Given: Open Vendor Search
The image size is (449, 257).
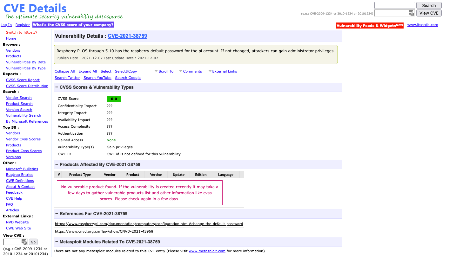Looking at the screenshot, I should coord(19,98).
